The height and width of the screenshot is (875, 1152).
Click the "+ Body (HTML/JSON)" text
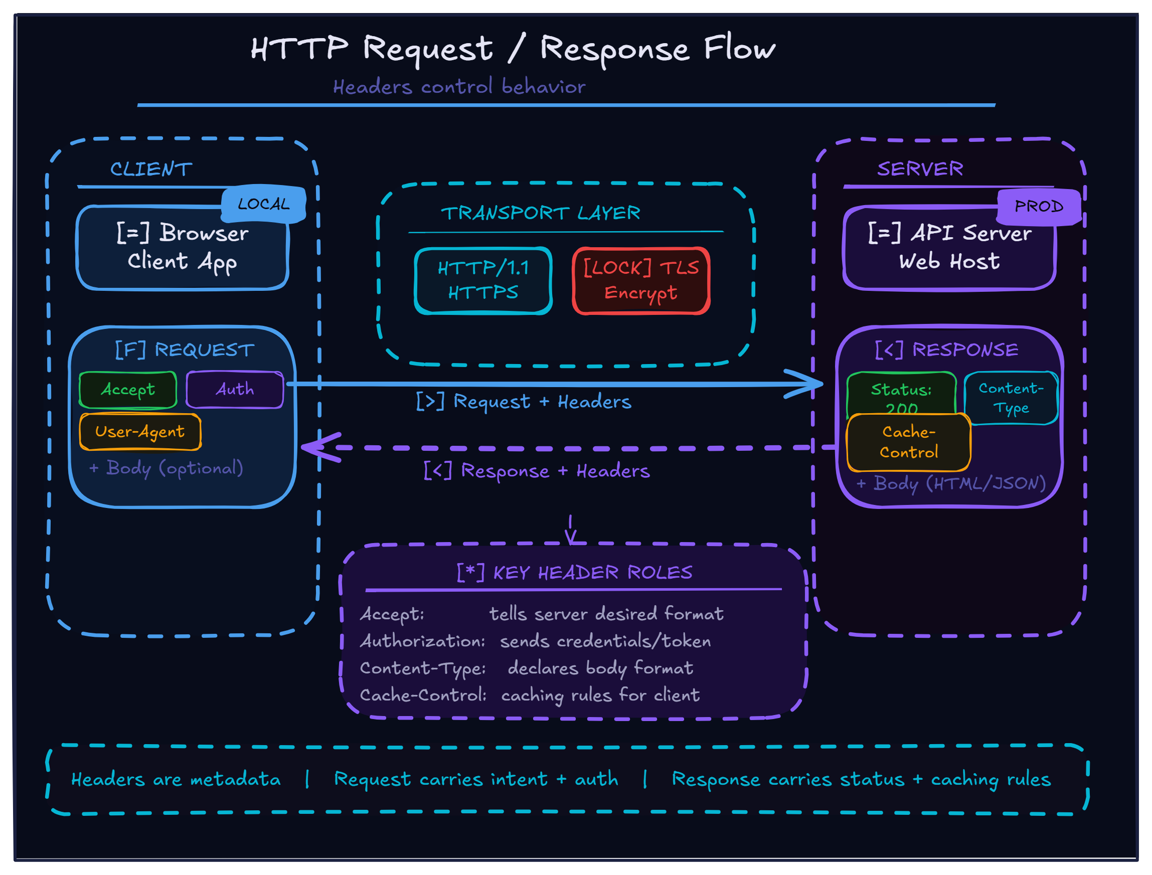951,483
